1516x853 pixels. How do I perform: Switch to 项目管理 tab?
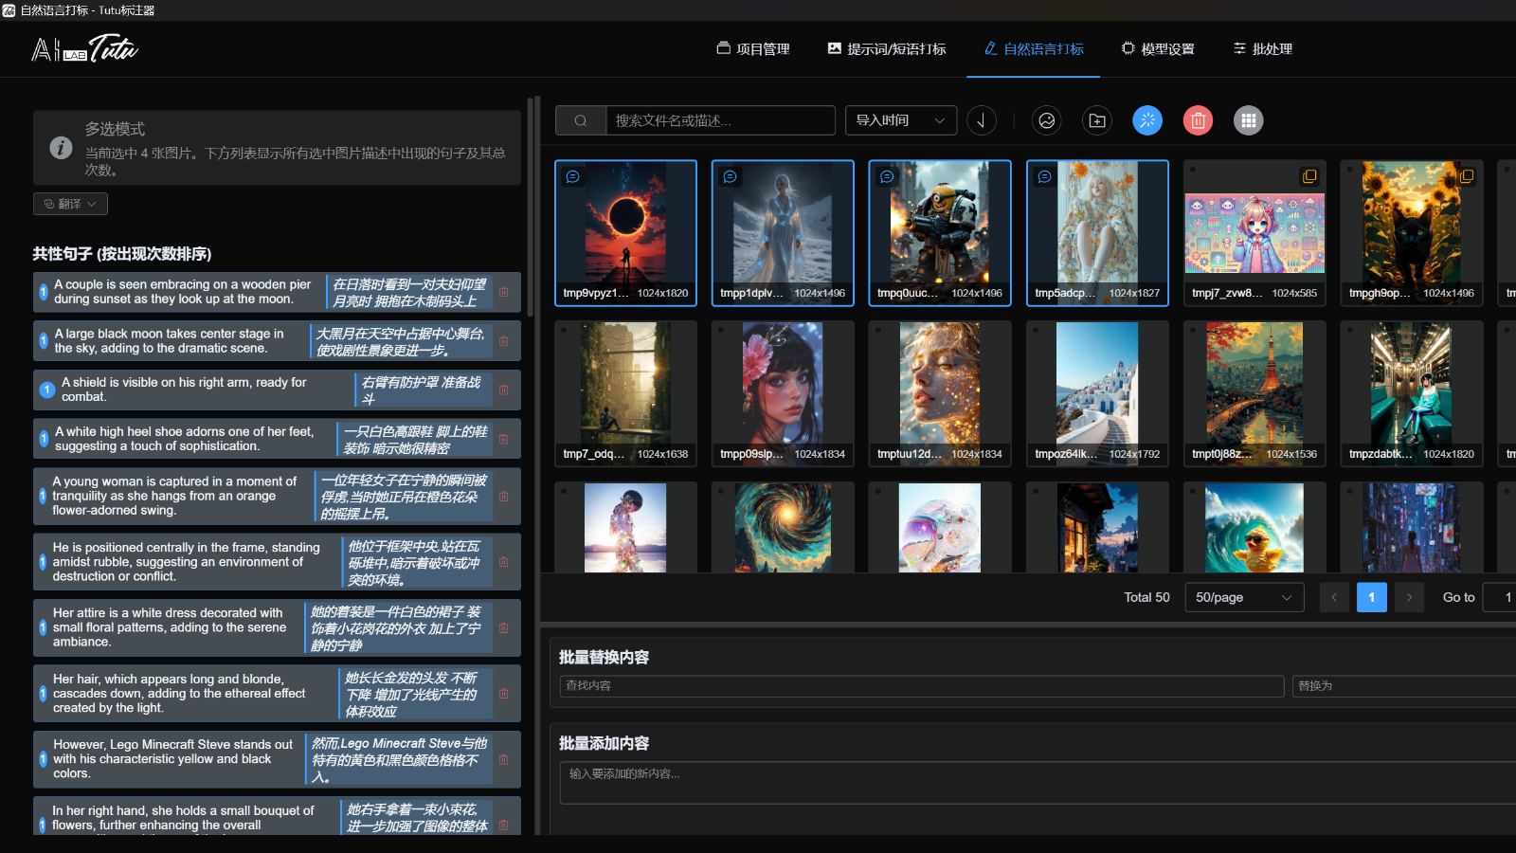[753, 48]
